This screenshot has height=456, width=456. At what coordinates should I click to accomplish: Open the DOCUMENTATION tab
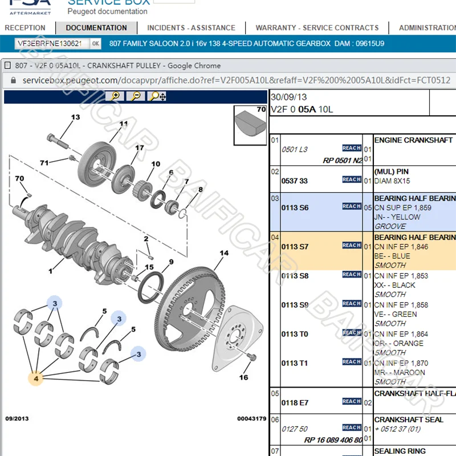tap(96, 28)
